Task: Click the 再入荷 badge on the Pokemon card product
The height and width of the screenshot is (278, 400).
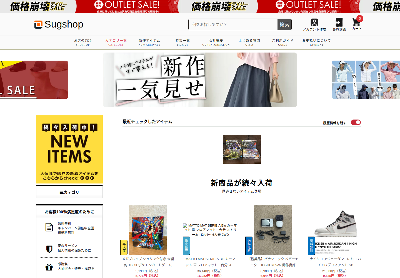Action: 124,247
